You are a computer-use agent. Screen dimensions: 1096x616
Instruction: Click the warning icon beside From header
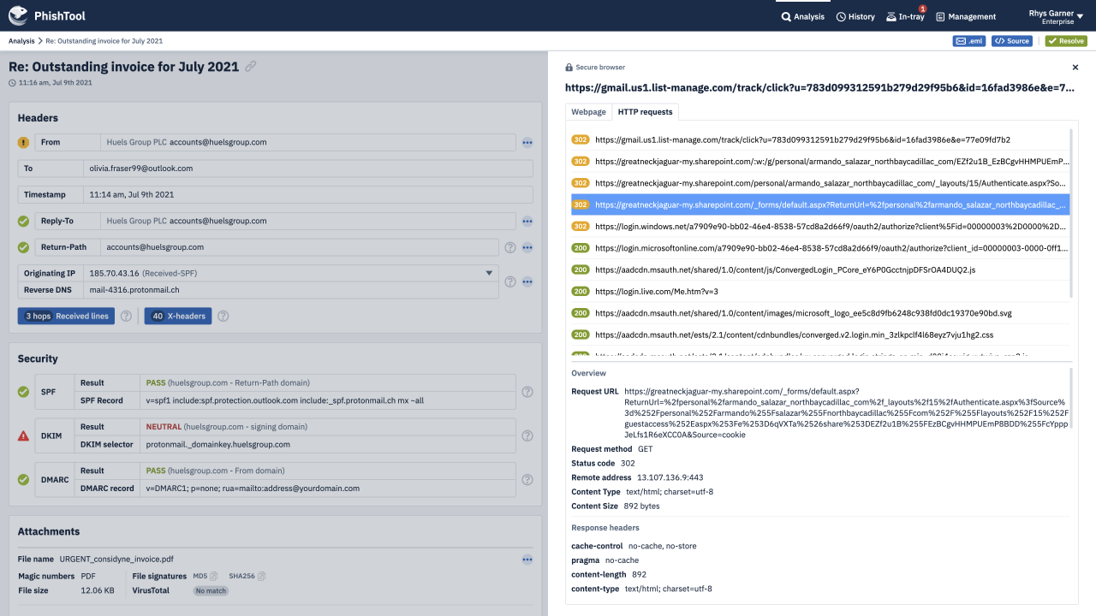pyautogui.click(x=23, y=143)
